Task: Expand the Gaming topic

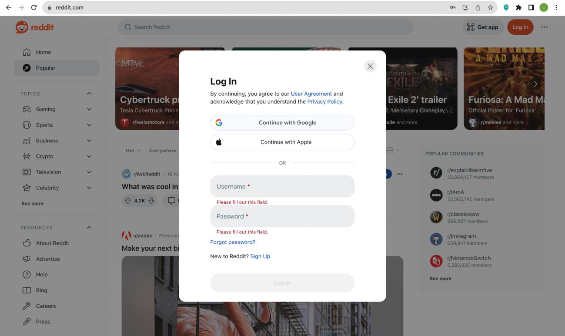Action: [x=89, y=109]
